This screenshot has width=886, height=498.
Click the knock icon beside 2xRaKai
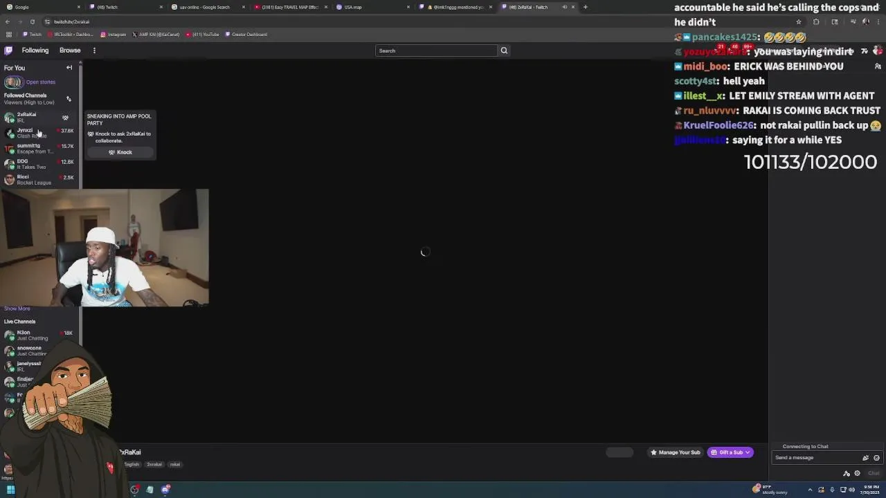pyautogui.click(x=66, y=118)
